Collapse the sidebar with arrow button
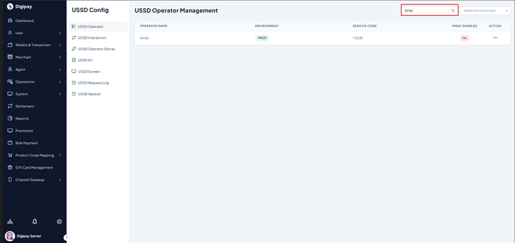Viewport: 515px width, 243px height. point(66,237)
